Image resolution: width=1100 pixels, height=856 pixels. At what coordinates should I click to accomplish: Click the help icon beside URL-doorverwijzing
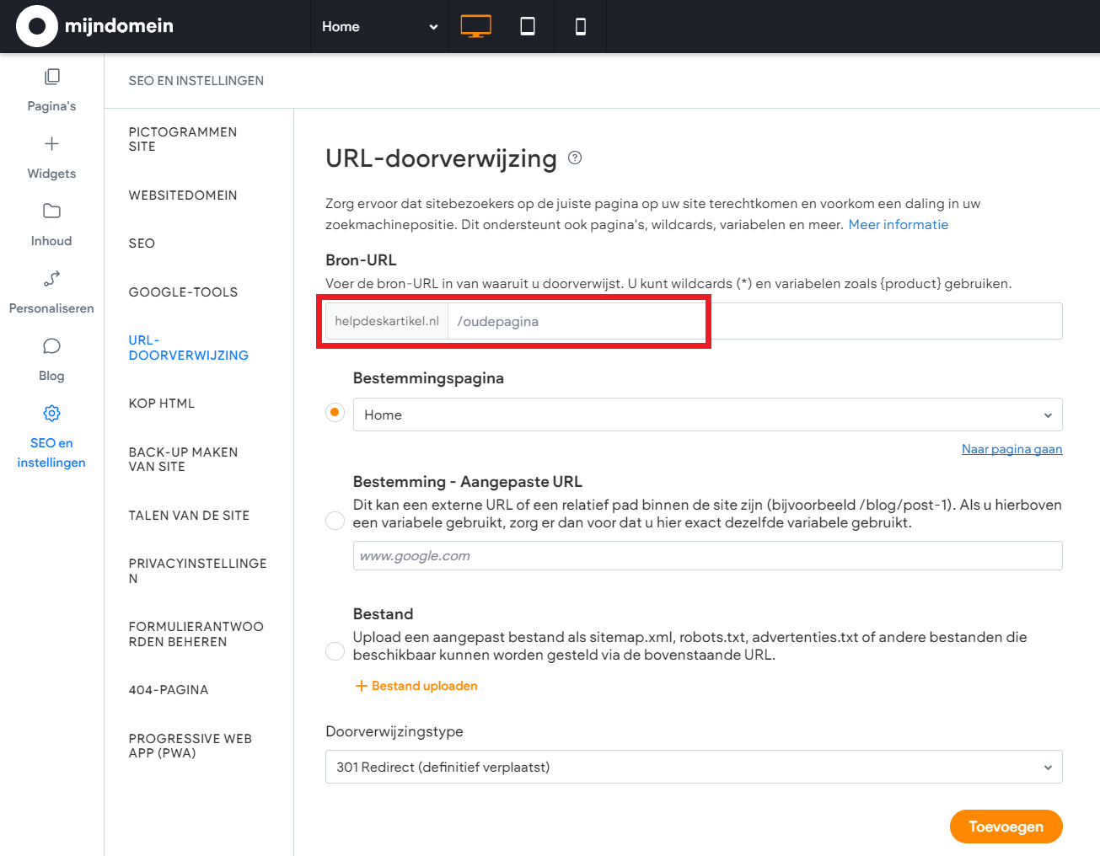[x=575, y=158]
